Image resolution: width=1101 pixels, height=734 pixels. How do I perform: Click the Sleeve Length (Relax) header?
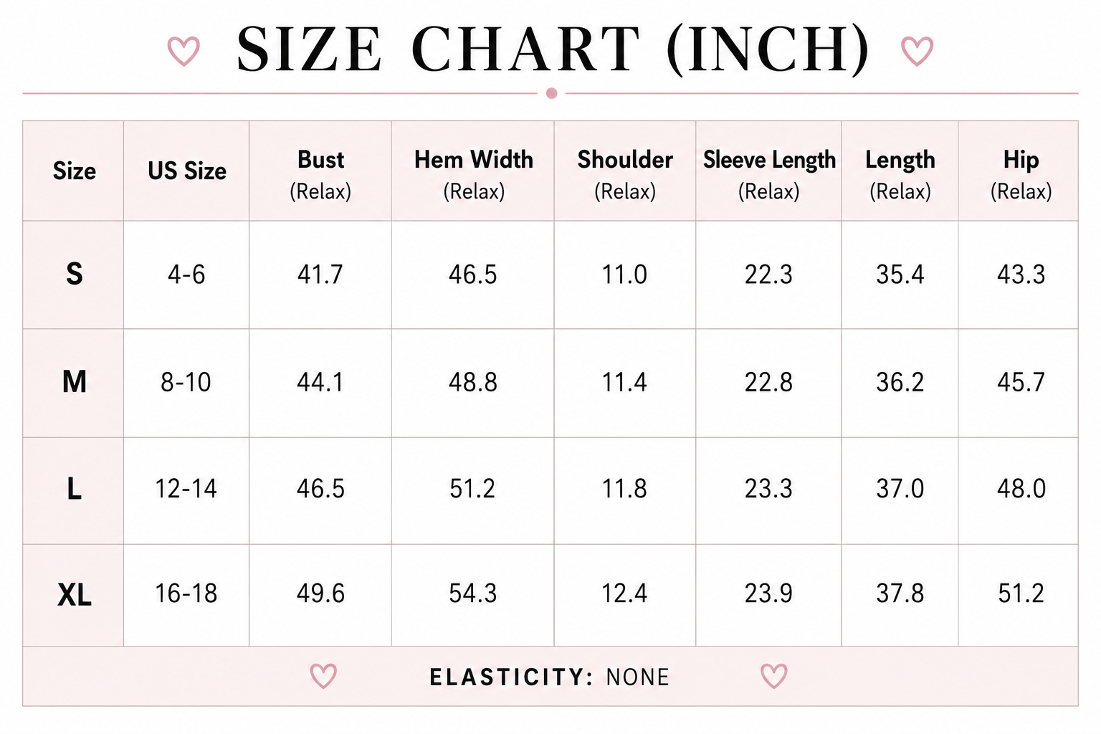click(769, 175)
